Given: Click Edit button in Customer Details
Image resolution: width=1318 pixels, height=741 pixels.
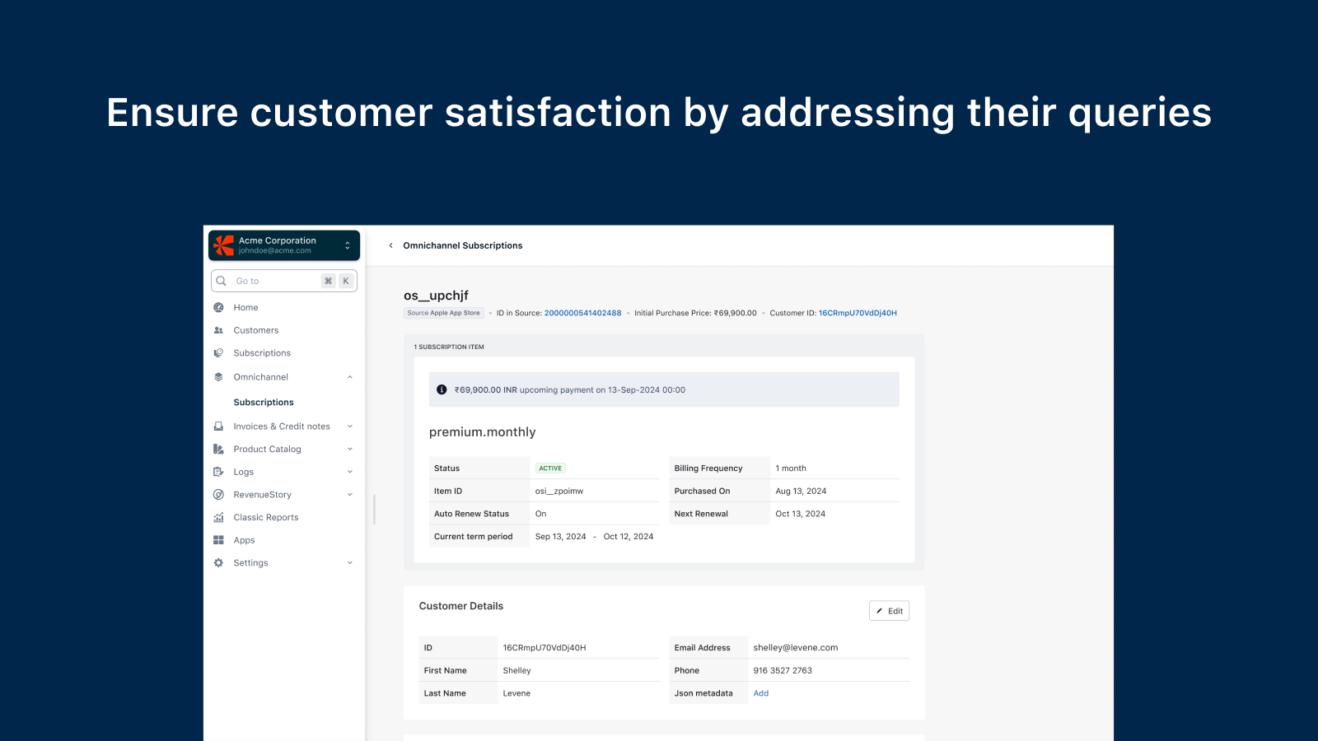Looking at the screenshot, I should click(889, 611).
